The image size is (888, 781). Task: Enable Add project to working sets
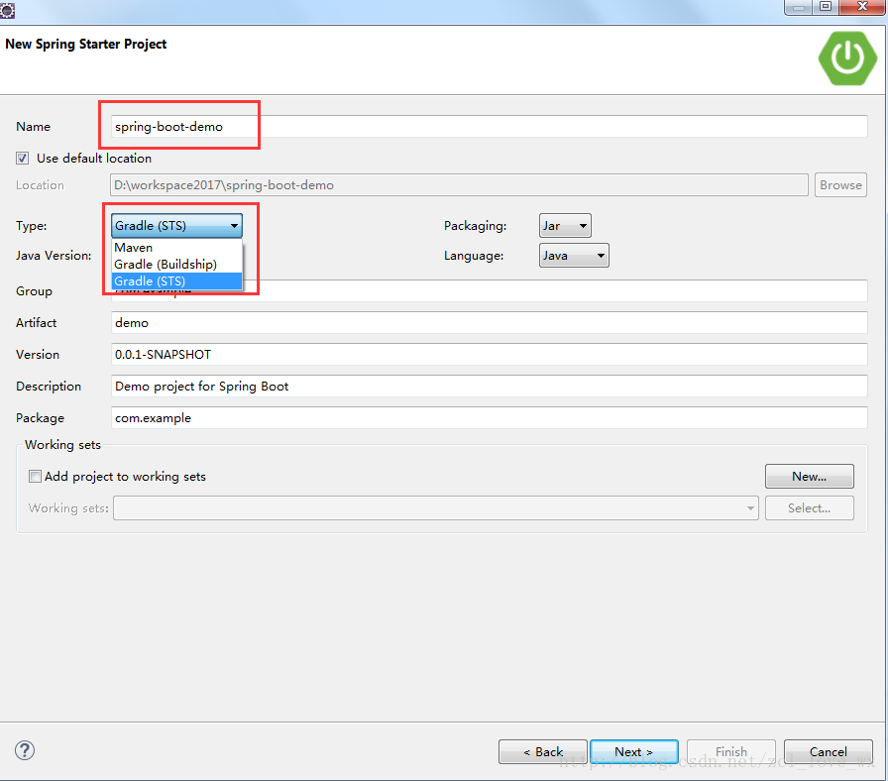35,477
